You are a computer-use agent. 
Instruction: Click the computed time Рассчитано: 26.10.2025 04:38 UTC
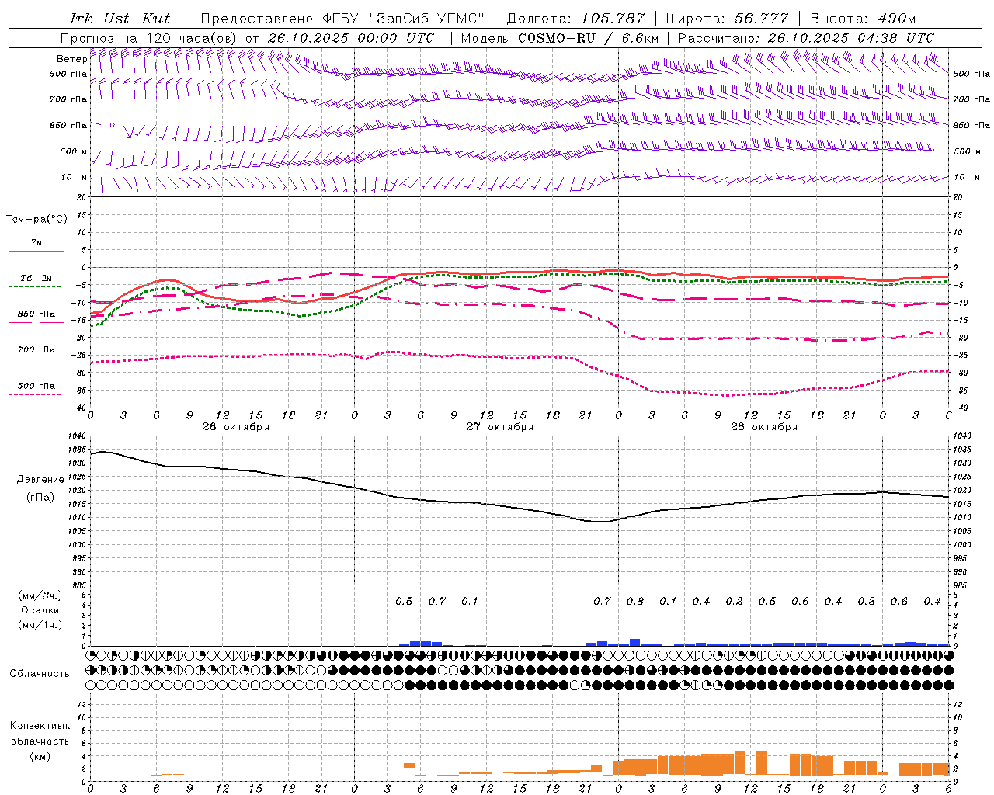(806, 38)
